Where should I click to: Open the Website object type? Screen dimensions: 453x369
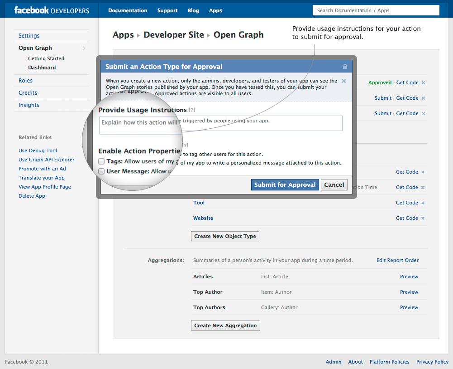click(203, 218)
